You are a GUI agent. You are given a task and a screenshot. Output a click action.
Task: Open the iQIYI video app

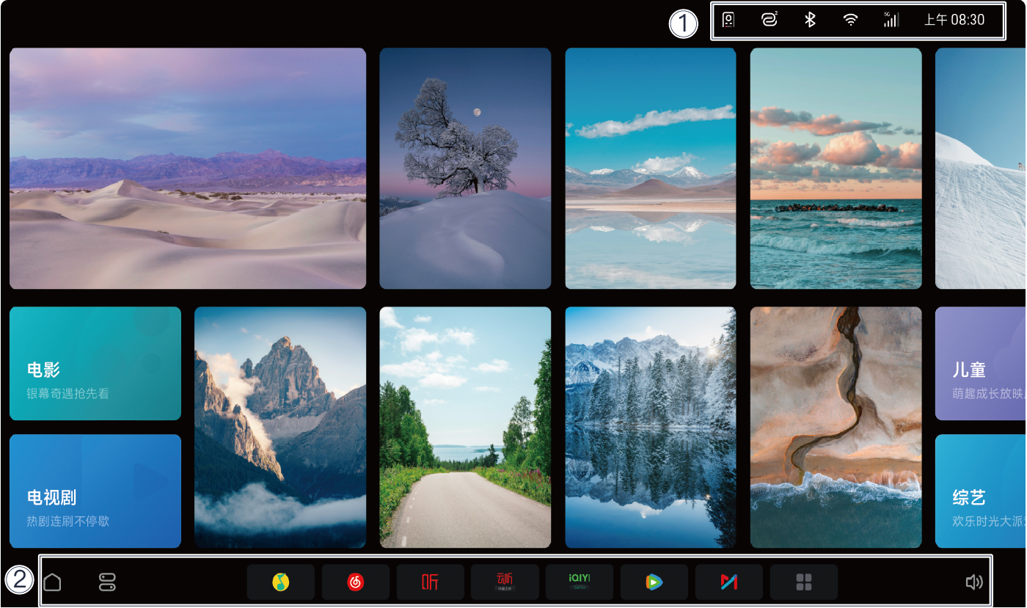coord(580,582)
